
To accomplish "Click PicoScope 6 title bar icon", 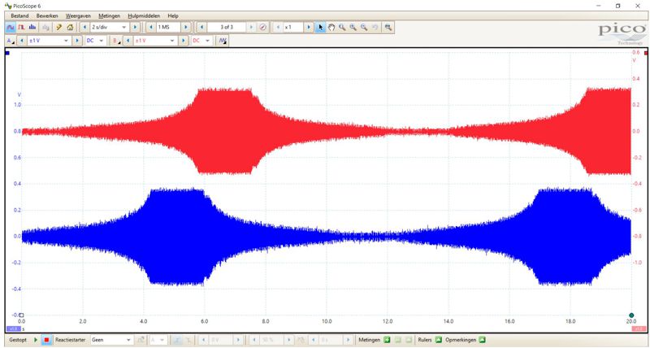I will (x=7, y=6).
